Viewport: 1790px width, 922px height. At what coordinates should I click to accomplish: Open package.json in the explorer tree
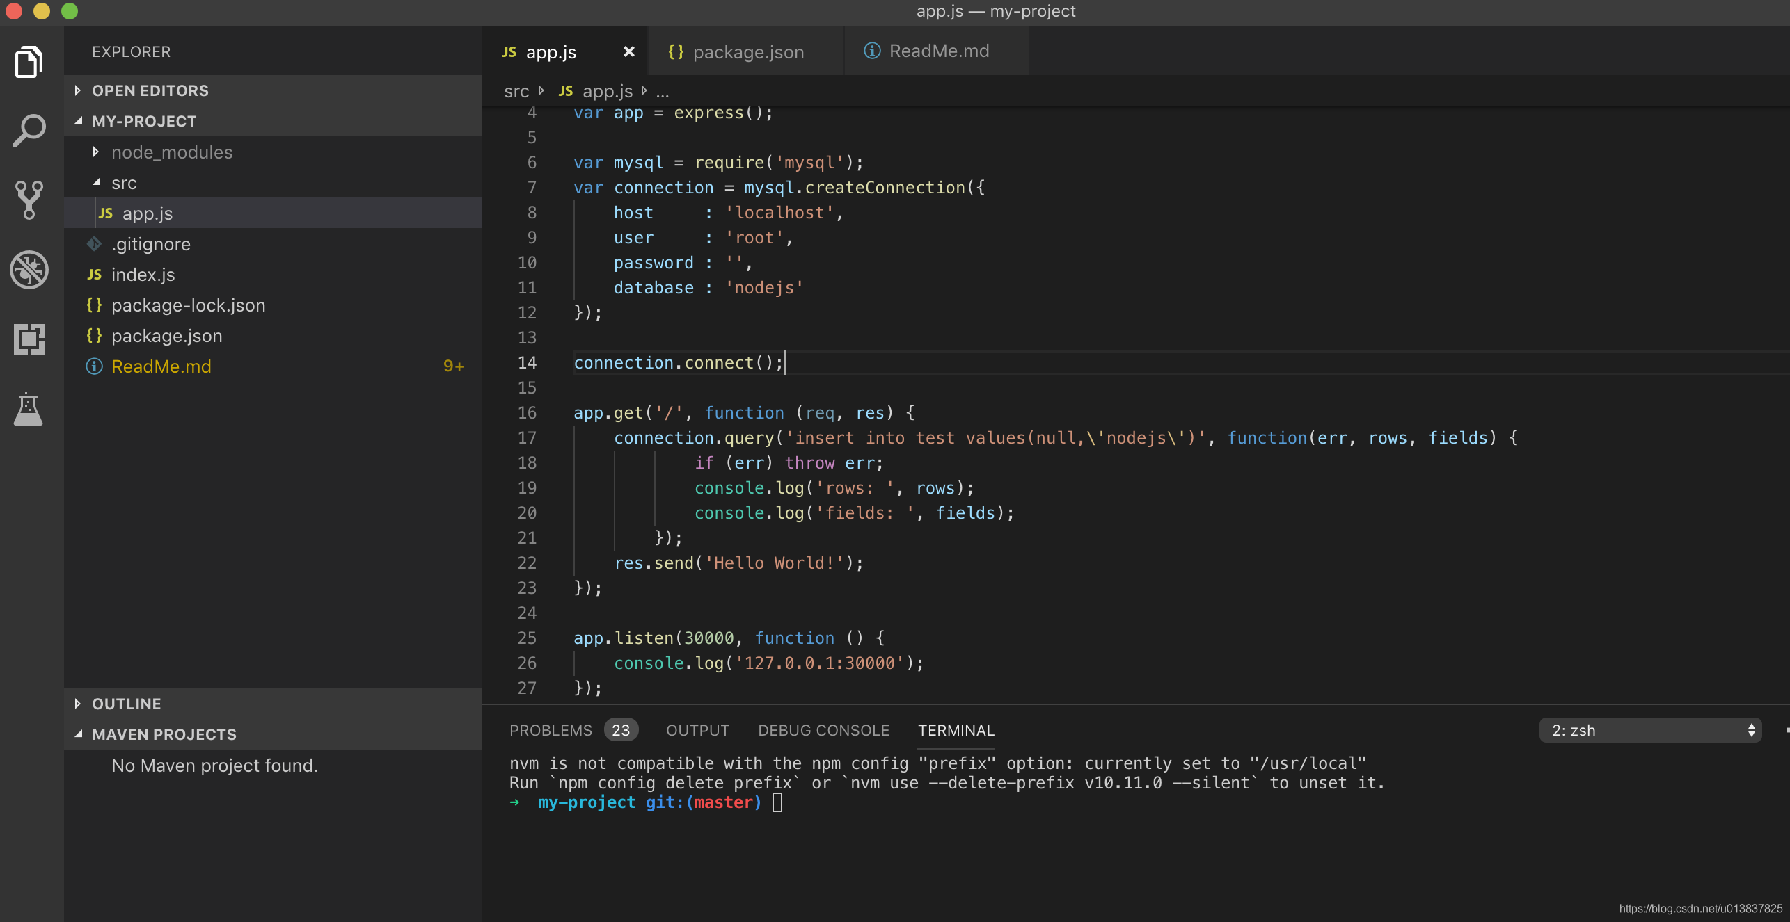pos(273,335)
